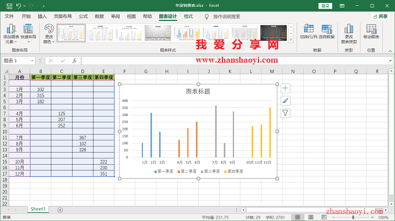Switch to the 数据 tab
The image size is (395, 221).
[99, 16]
